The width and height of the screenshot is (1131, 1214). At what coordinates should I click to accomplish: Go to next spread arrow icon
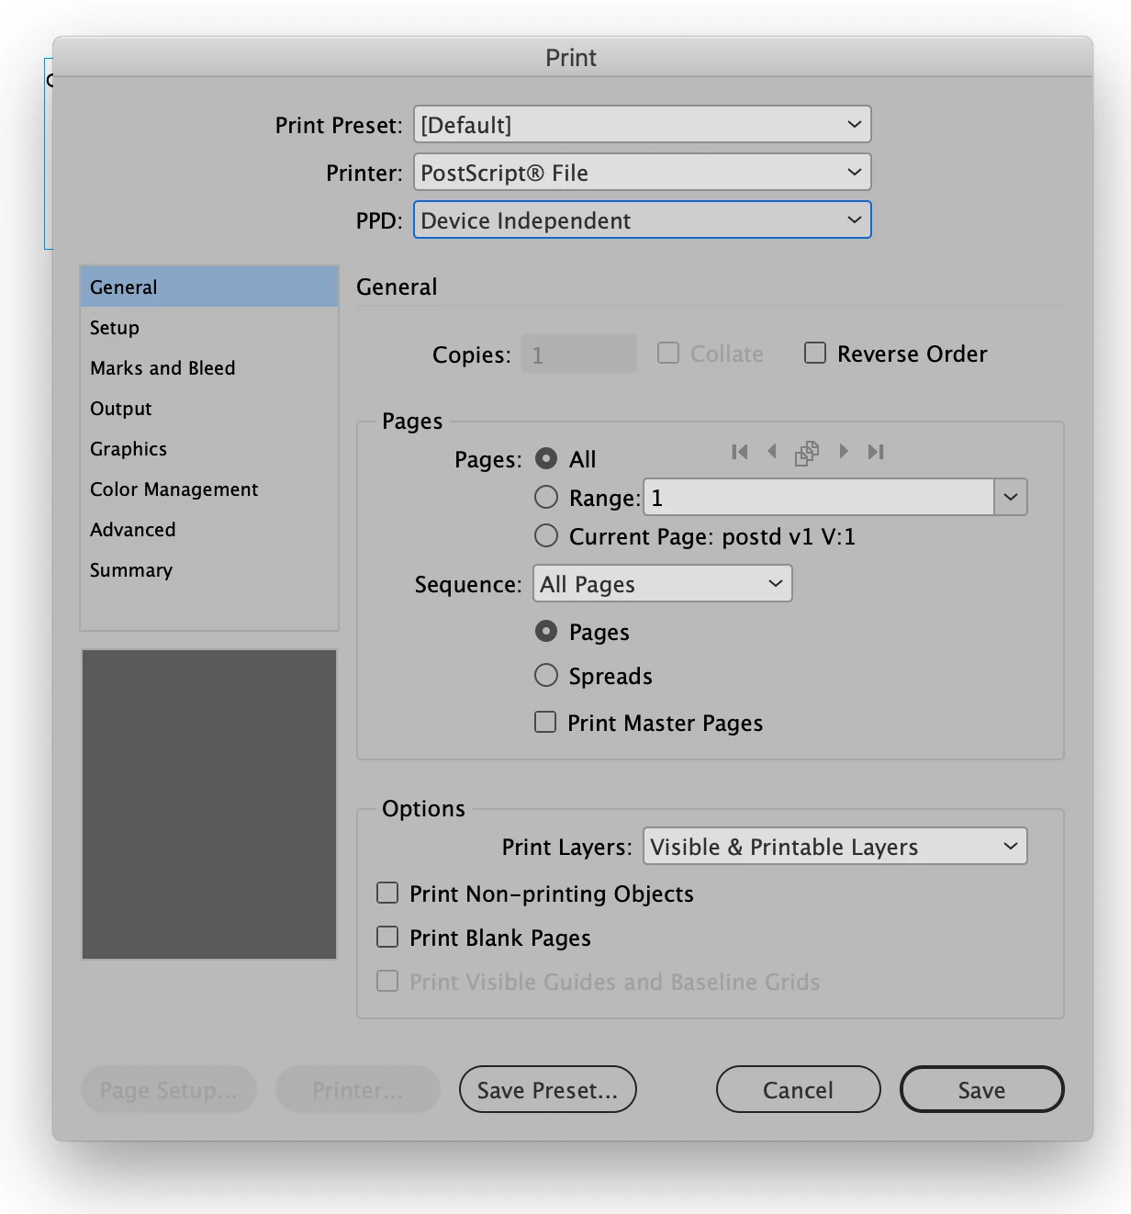coord(843,452)
